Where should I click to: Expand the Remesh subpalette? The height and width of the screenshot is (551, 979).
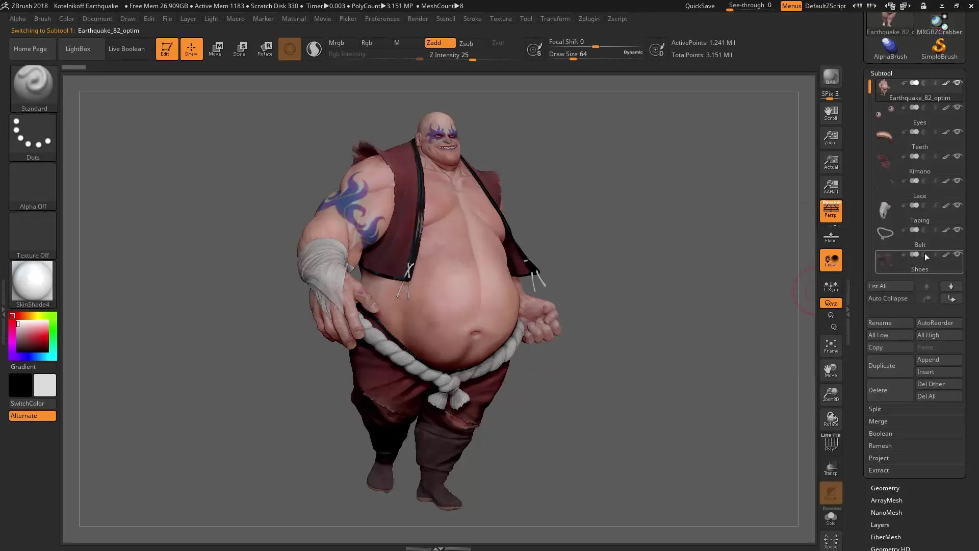click(880, 446)
